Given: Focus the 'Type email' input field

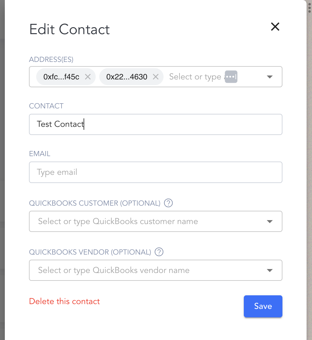Looking at the screenshot, I should 156,172.
